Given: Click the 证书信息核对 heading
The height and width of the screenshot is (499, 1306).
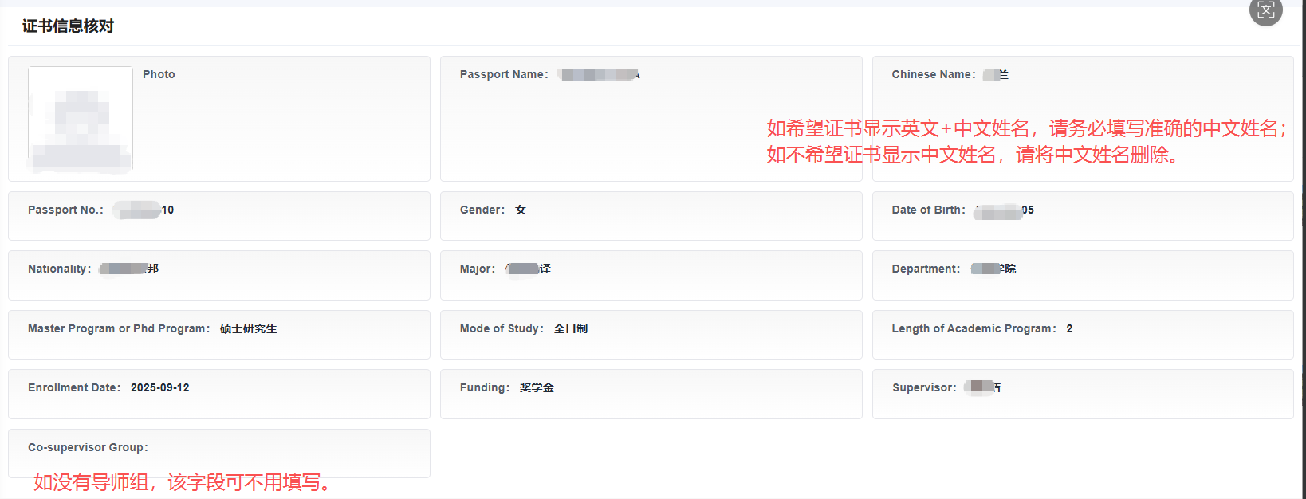Looking at the screenshot, I should coord(68,26).
